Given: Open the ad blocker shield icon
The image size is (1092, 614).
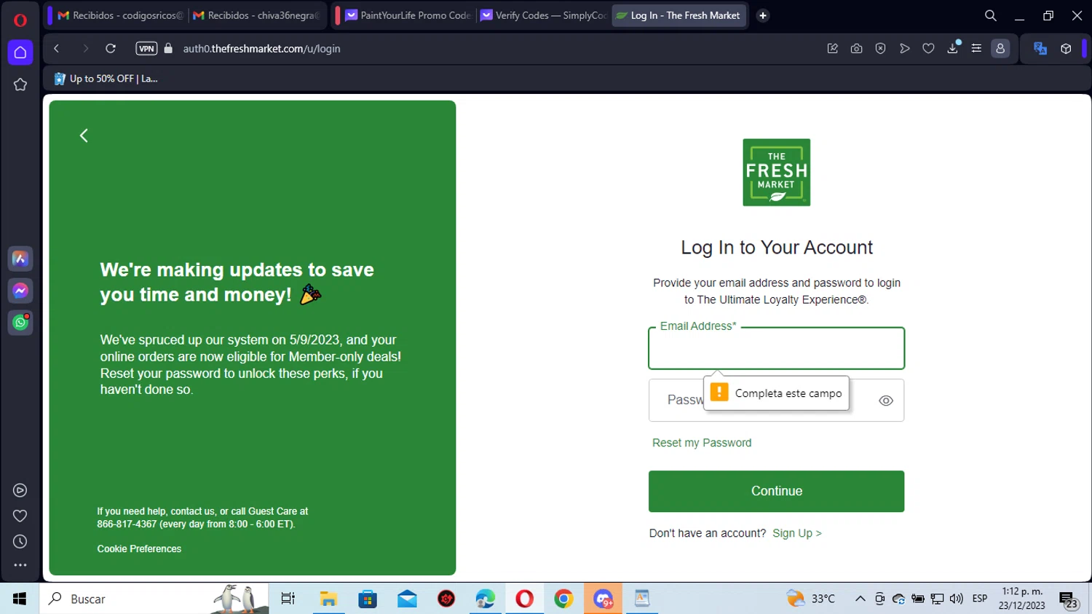Looking at the screenshot, I should pyautogui.click(x=881, y=49).
